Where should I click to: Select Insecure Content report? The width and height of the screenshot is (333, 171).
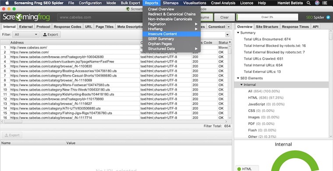tap(172, 34)
